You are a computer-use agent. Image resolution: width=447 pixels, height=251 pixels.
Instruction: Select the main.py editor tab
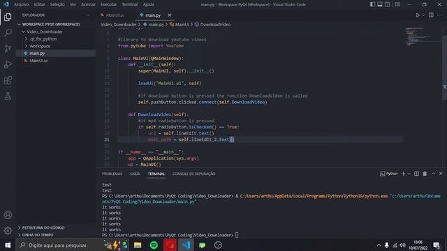coord(153,15)
